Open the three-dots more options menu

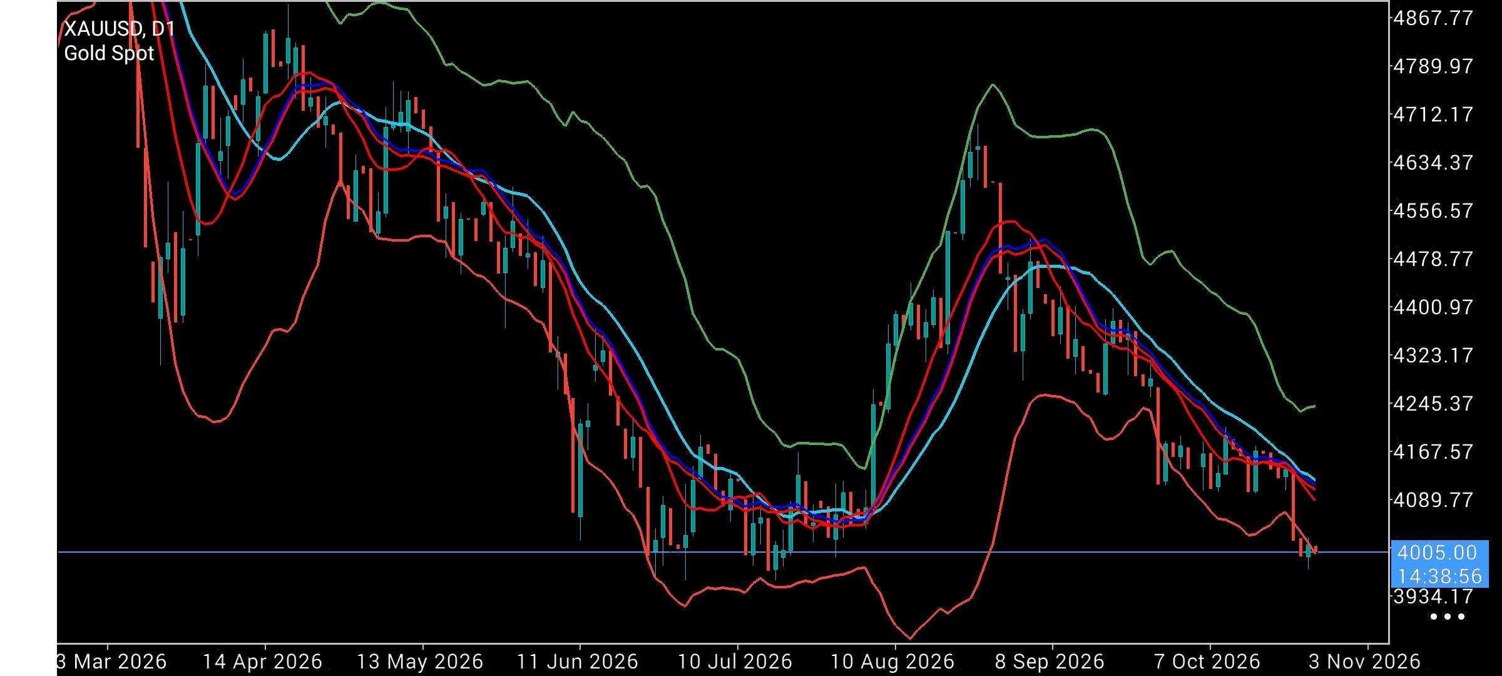tap(1448, 617)
